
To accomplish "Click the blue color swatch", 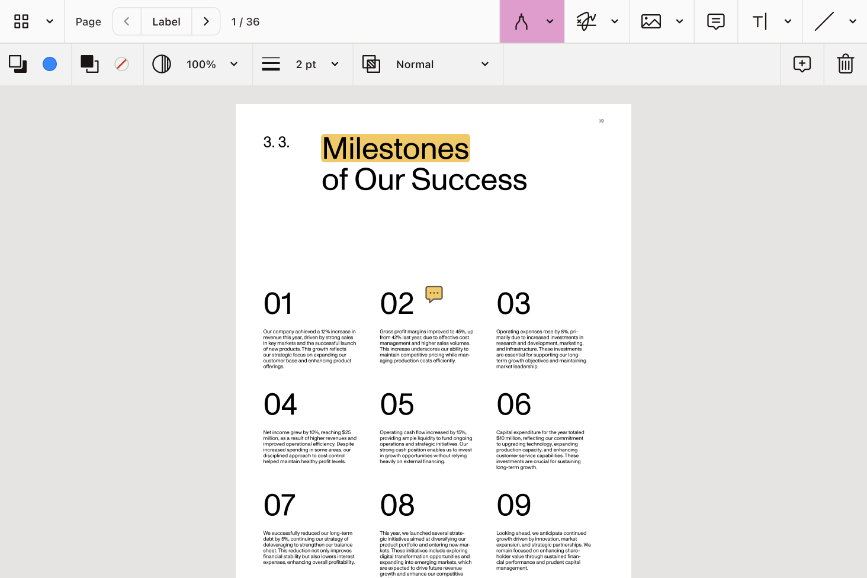I will coord(50,64).
